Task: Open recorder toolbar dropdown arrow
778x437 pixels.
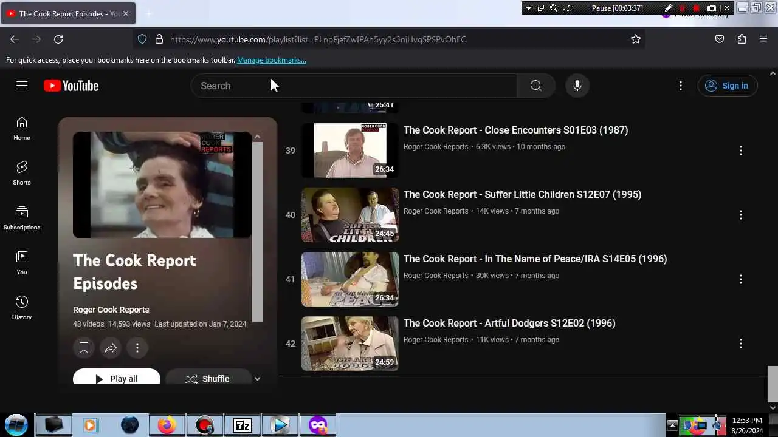Action: [x=528, y=8]
